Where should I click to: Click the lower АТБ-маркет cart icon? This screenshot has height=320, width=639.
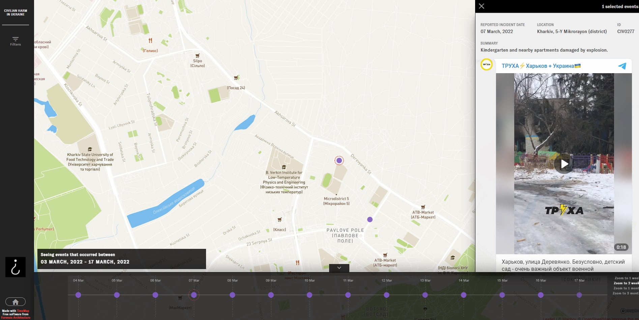point(385,255)
